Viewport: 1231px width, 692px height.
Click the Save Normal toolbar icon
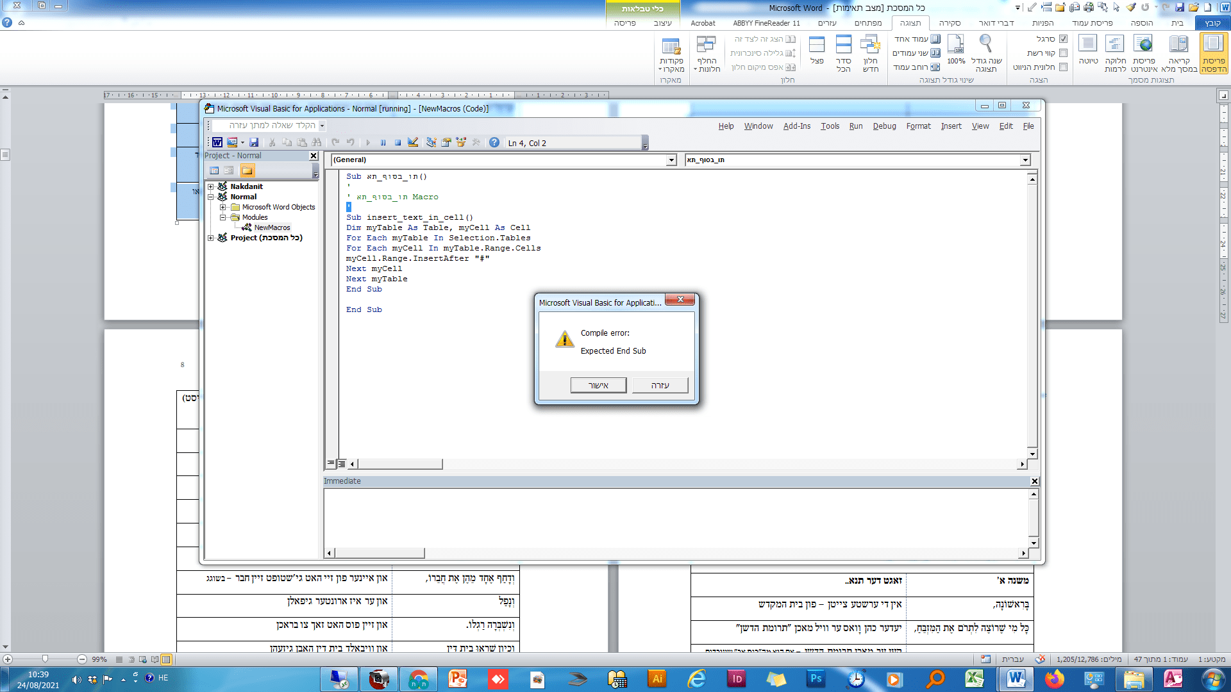point(254,142)
